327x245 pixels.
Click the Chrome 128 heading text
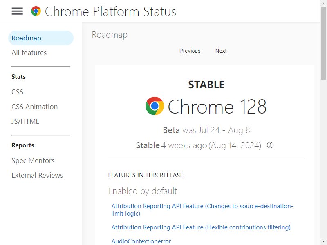click(x=217, y=106)
